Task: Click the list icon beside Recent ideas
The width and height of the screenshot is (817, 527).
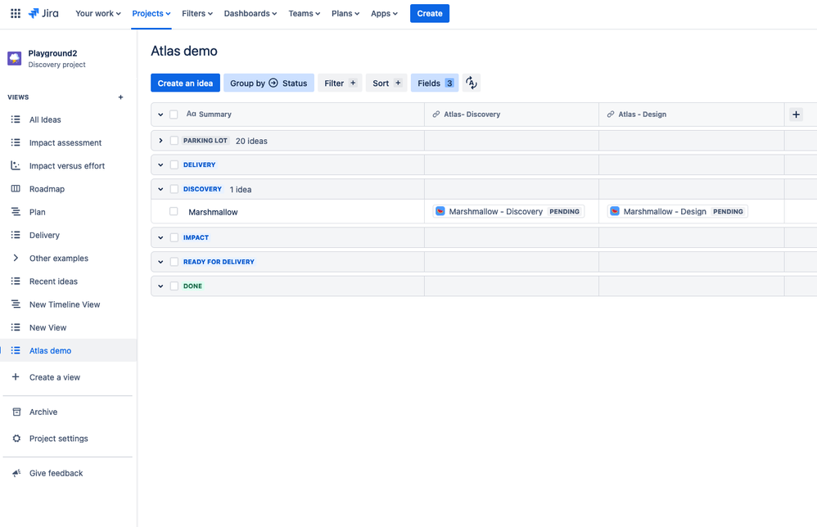Action: (16, 282)
